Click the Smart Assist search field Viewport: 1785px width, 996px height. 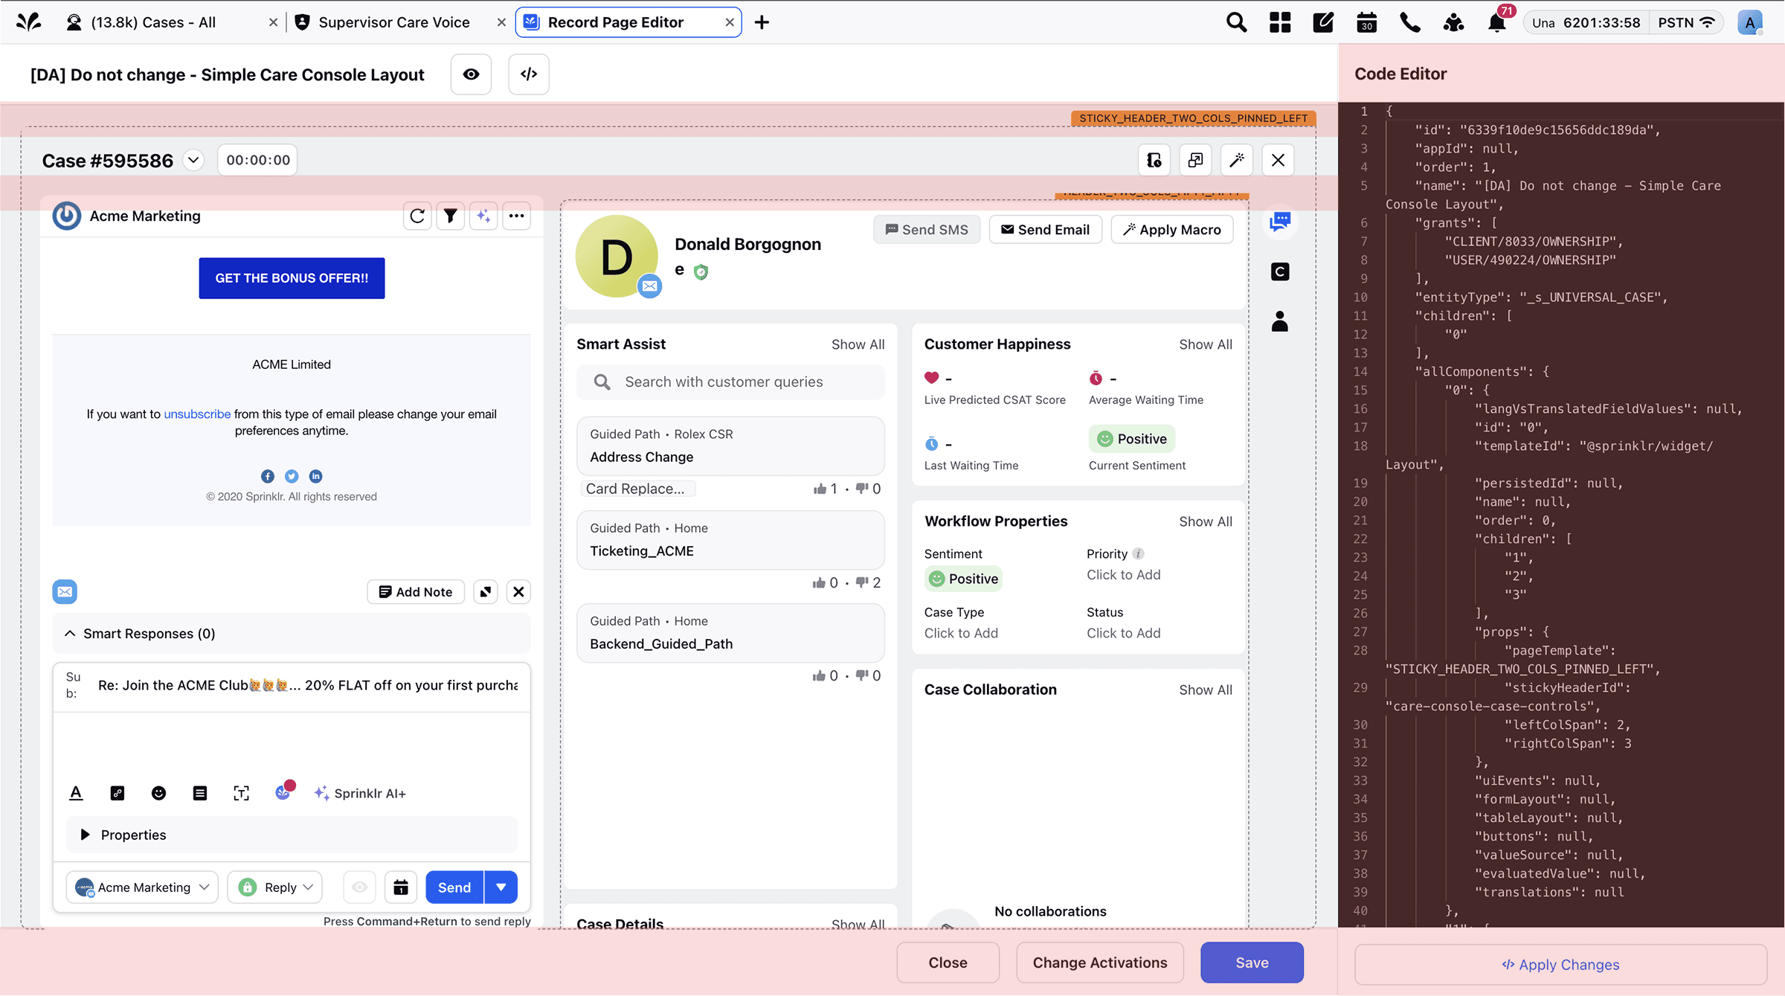click(731, 382)
